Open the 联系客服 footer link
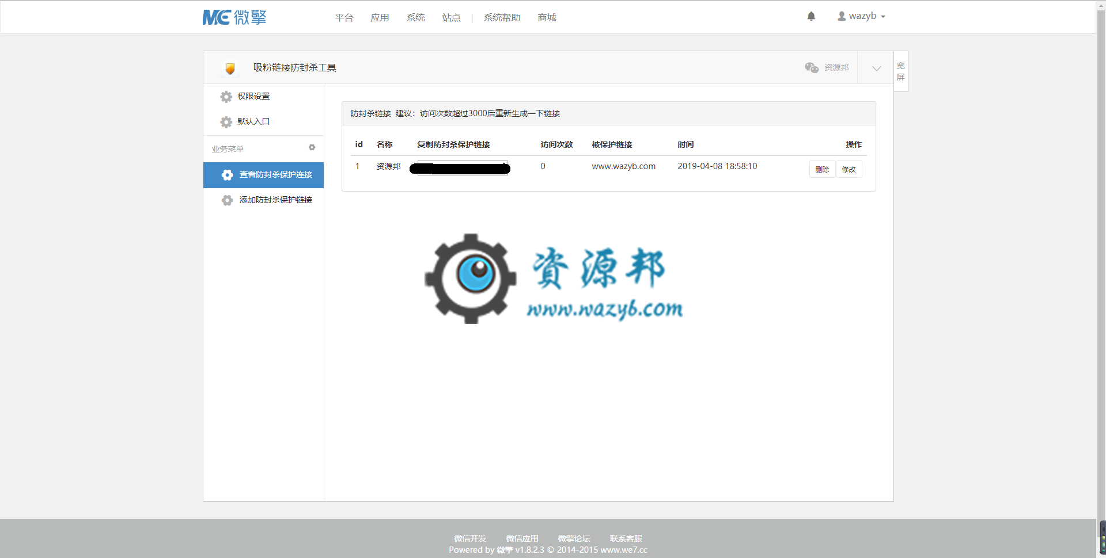 626,538
